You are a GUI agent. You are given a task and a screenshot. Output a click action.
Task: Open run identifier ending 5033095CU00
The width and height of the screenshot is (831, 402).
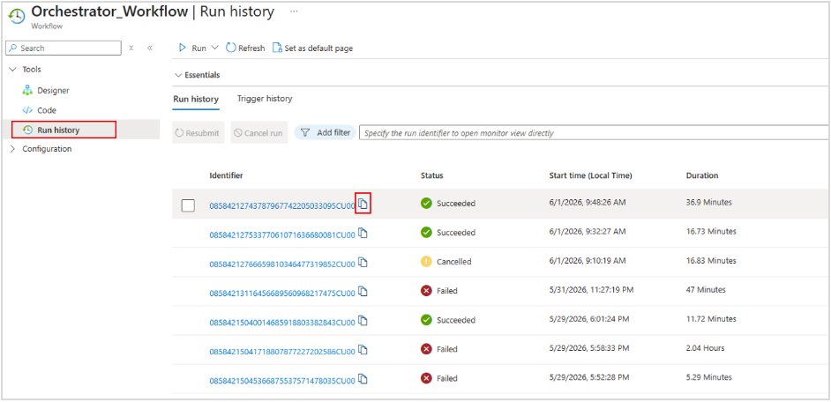282,206
